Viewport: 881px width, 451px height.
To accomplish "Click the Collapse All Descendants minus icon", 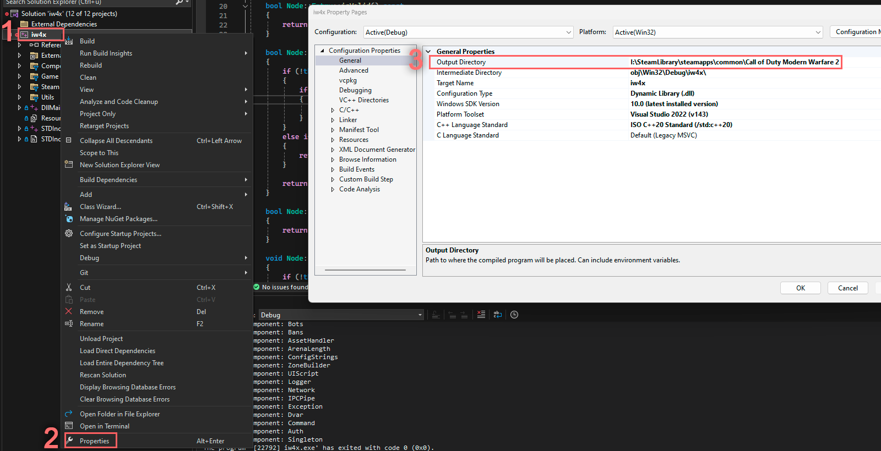I will pyautogui.click(x=69, y=140).
